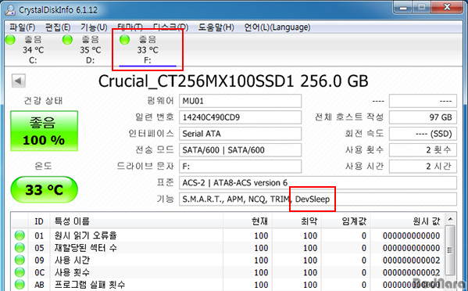The image size is (468, 291).
Task: Click the standard field ACS-2 | ATA8-ACS
Action: [x=318, y=183]
